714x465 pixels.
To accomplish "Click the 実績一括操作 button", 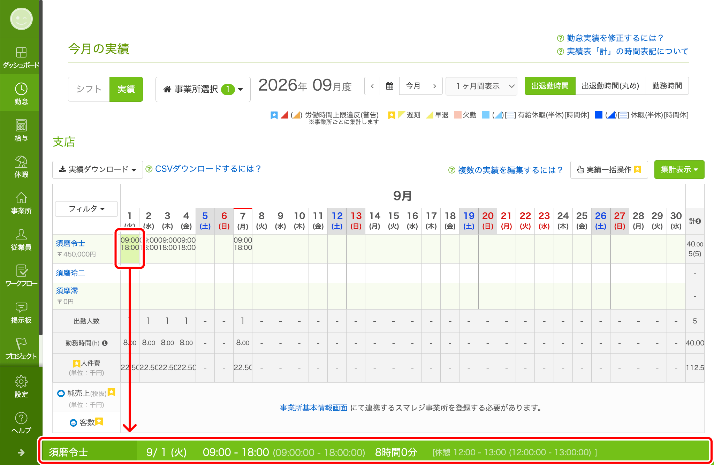I will click(609, 169).
